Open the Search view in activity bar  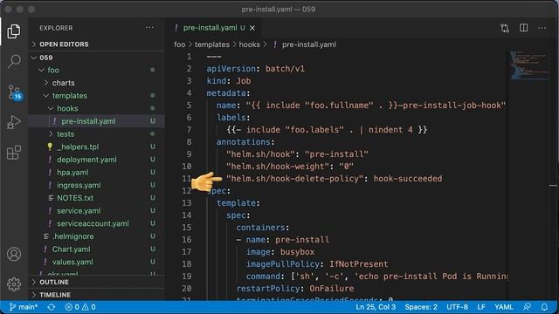(14, 61)
